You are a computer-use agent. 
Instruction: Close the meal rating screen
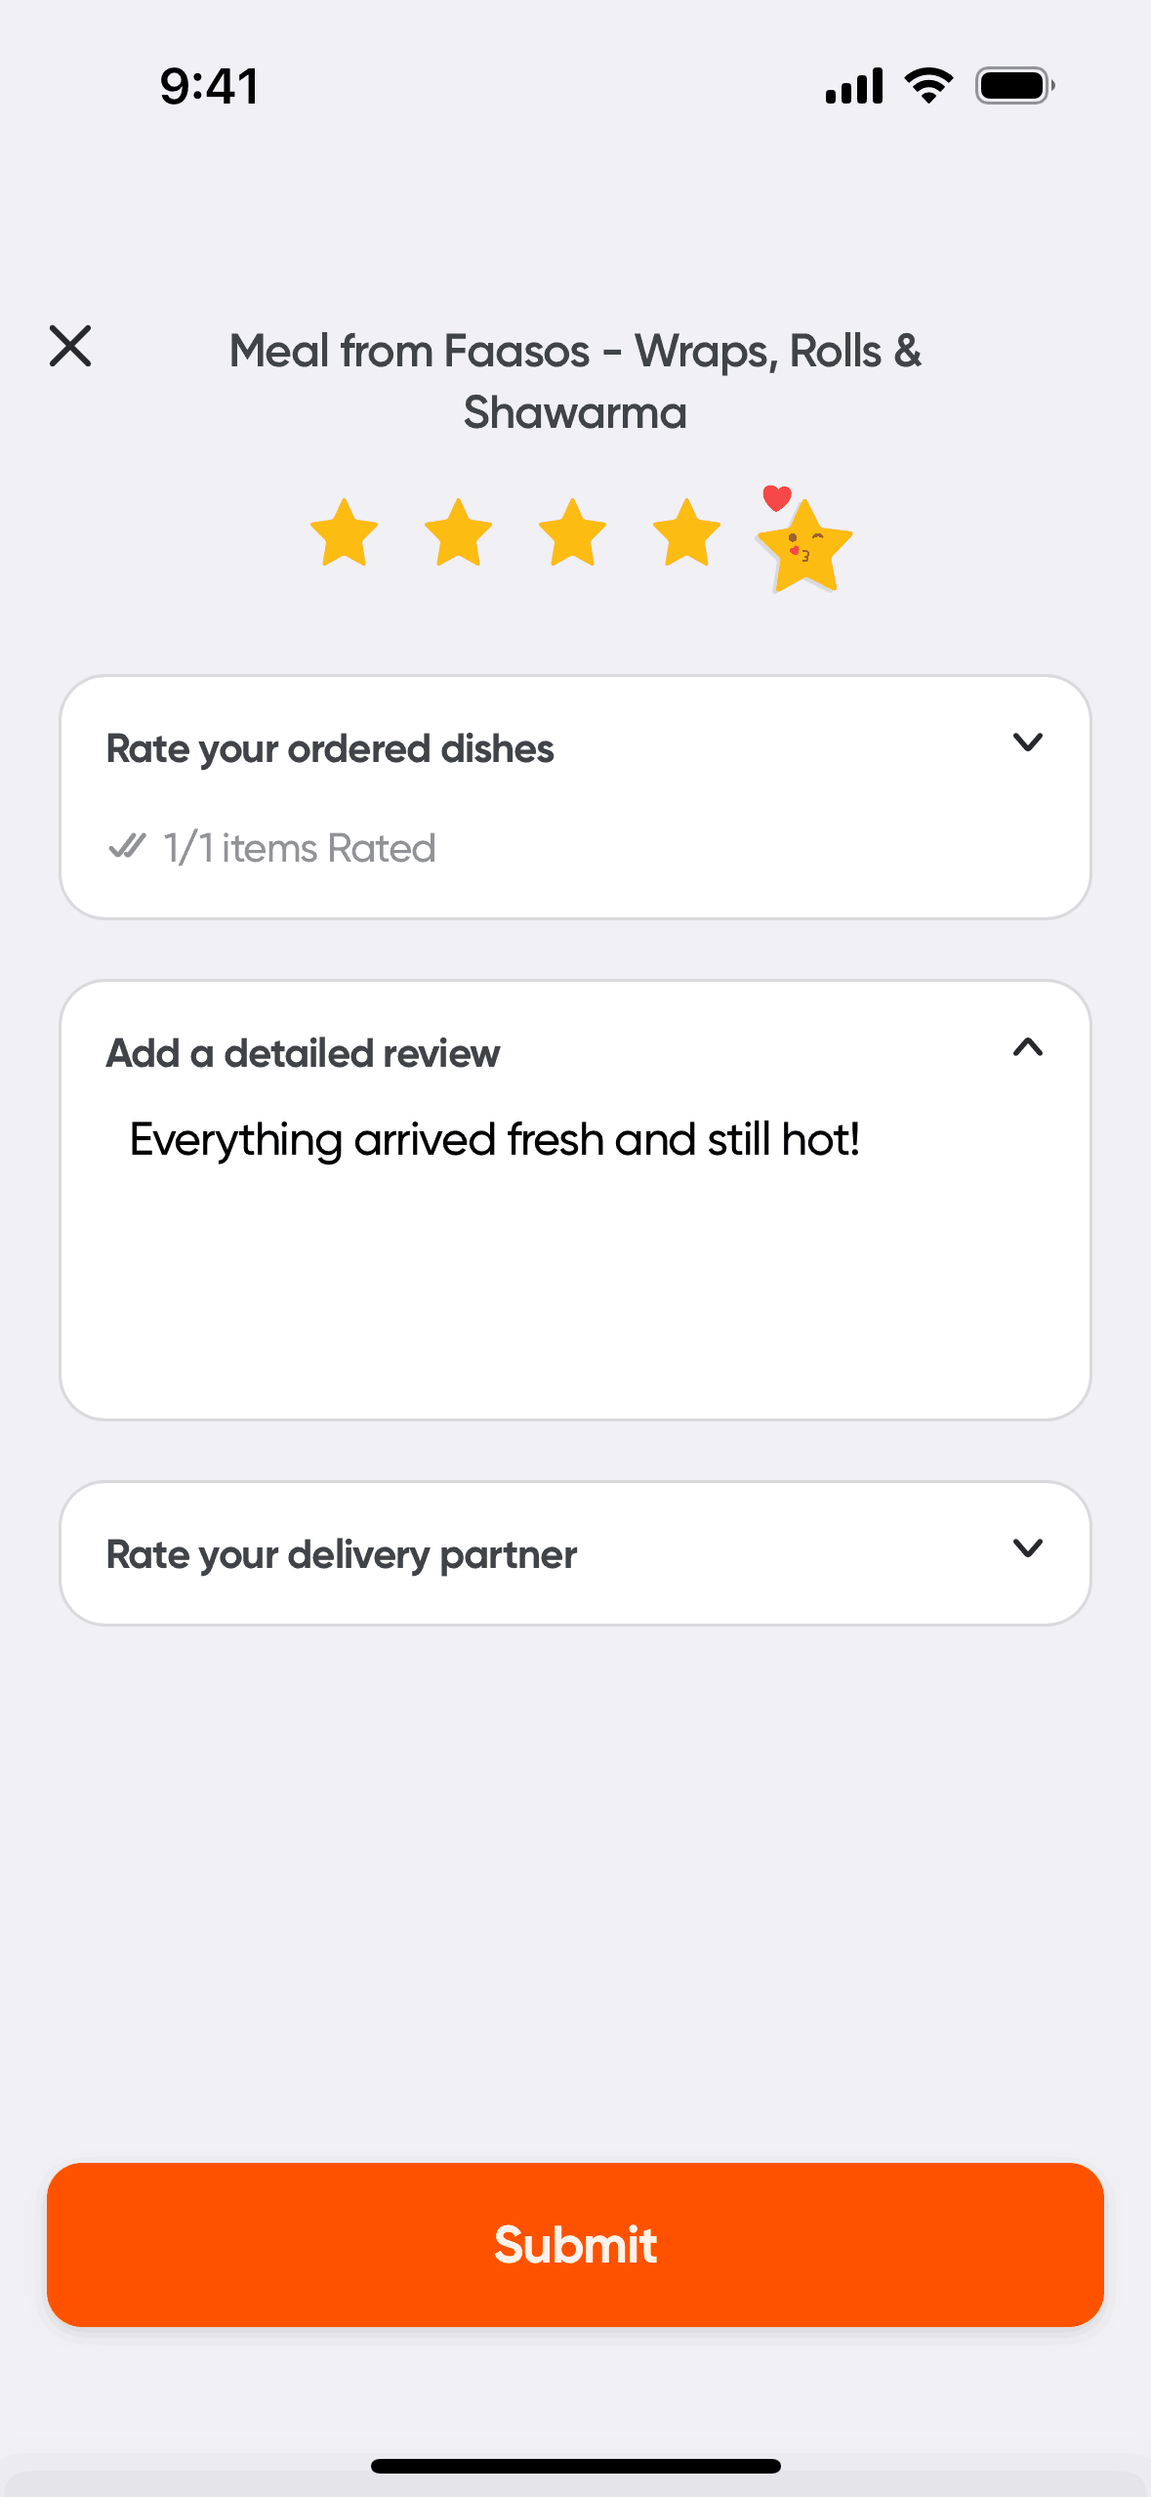[70, 347]
